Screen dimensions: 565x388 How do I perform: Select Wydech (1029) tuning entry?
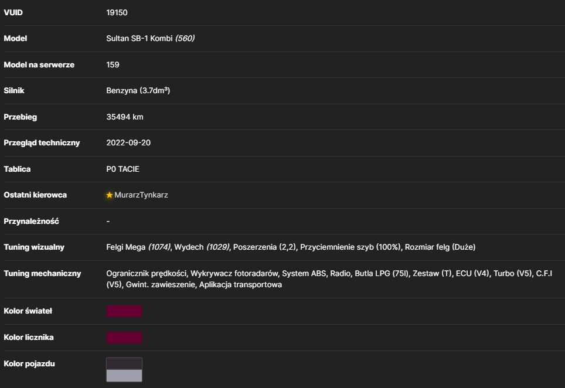tap(202, 247)
